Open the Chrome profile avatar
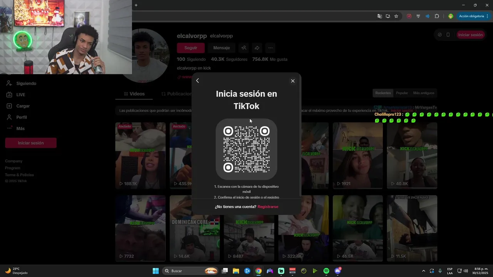This screenshot has width=493, height=277. click(x=451, y=16)
